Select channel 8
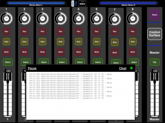The image size is (165, 123). (x=134, y=62)
